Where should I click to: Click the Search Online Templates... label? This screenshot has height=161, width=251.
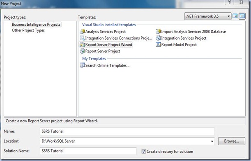[x=107, y=65]
